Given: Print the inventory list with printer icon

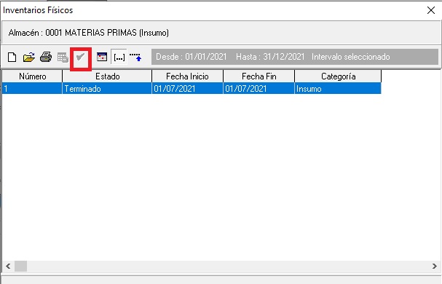Looking at the screenshot, I should click(46, 58).
